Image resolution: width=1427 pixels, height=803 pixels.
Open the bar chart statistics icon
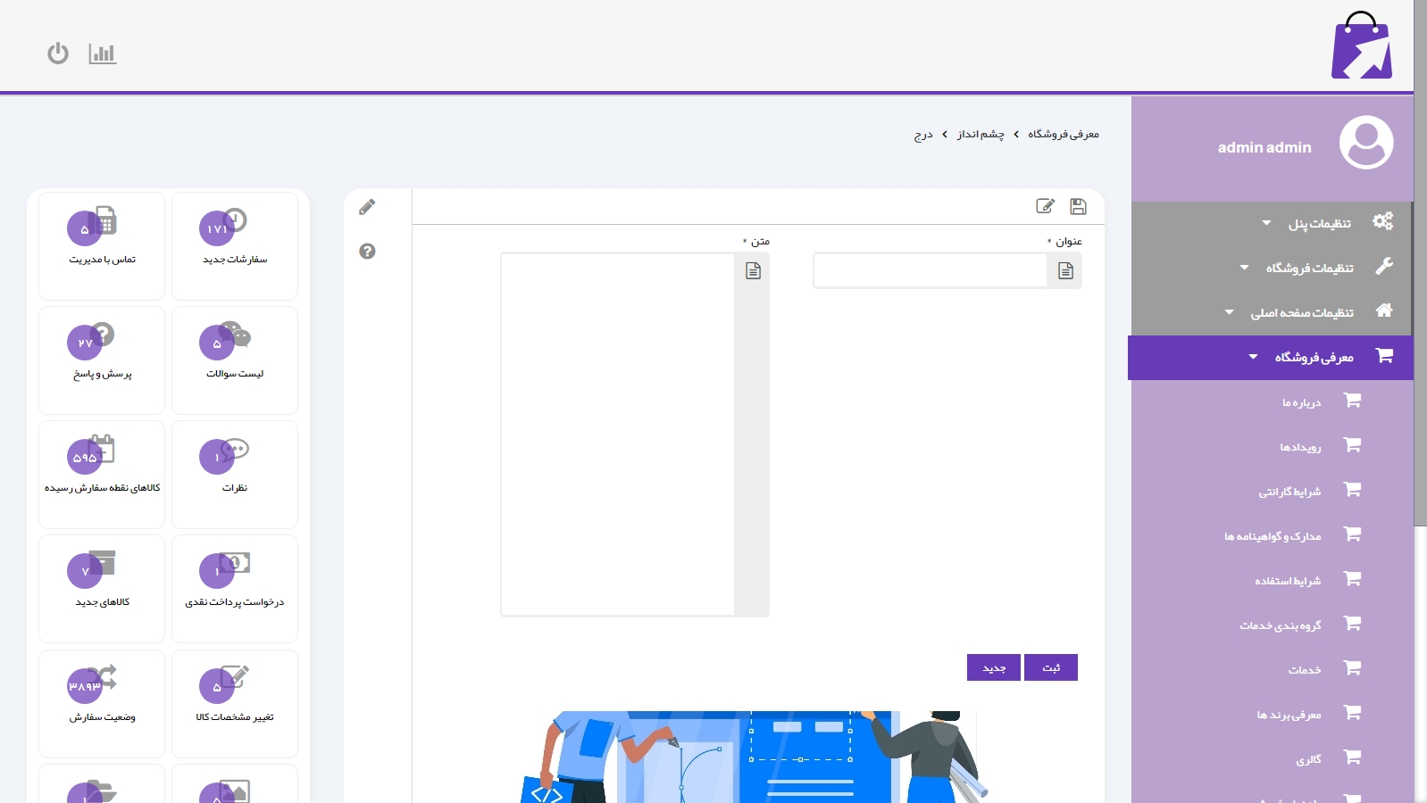pyautogui.click(x=103, y=54)
